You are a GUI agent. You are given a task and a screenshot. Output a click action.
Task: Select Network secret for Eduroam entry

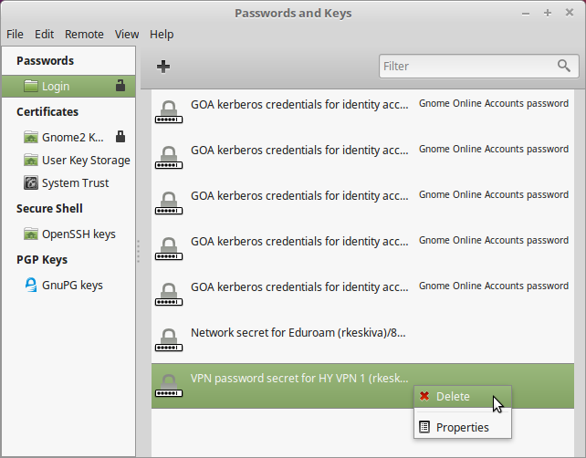coord(362,340)
